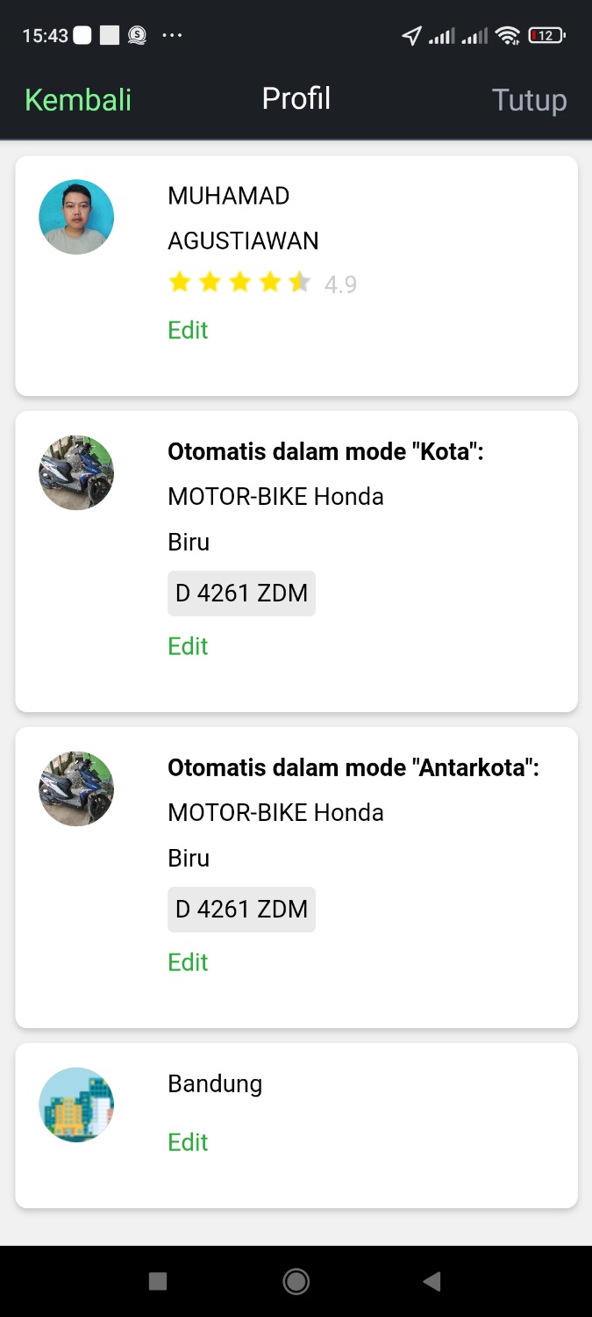
Task: Tap the Bandung city building icon
Action: pyautogui.click(x=76, y=1105)
